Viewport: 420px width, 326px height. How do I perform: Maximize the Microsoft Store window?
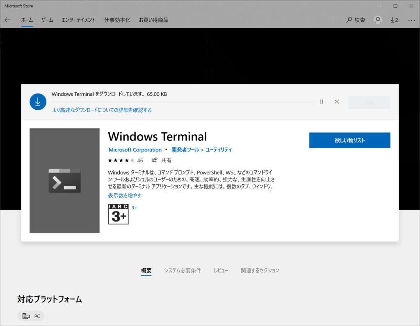pos(395,6)
